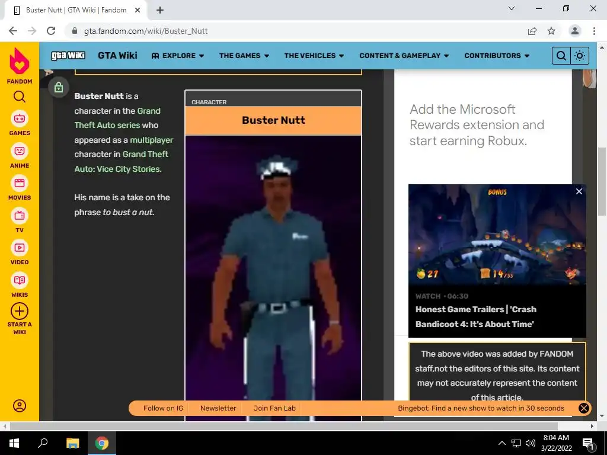Open the volume control in tray
This screenshot has height=455, width=607.
(x=531, y=443)
